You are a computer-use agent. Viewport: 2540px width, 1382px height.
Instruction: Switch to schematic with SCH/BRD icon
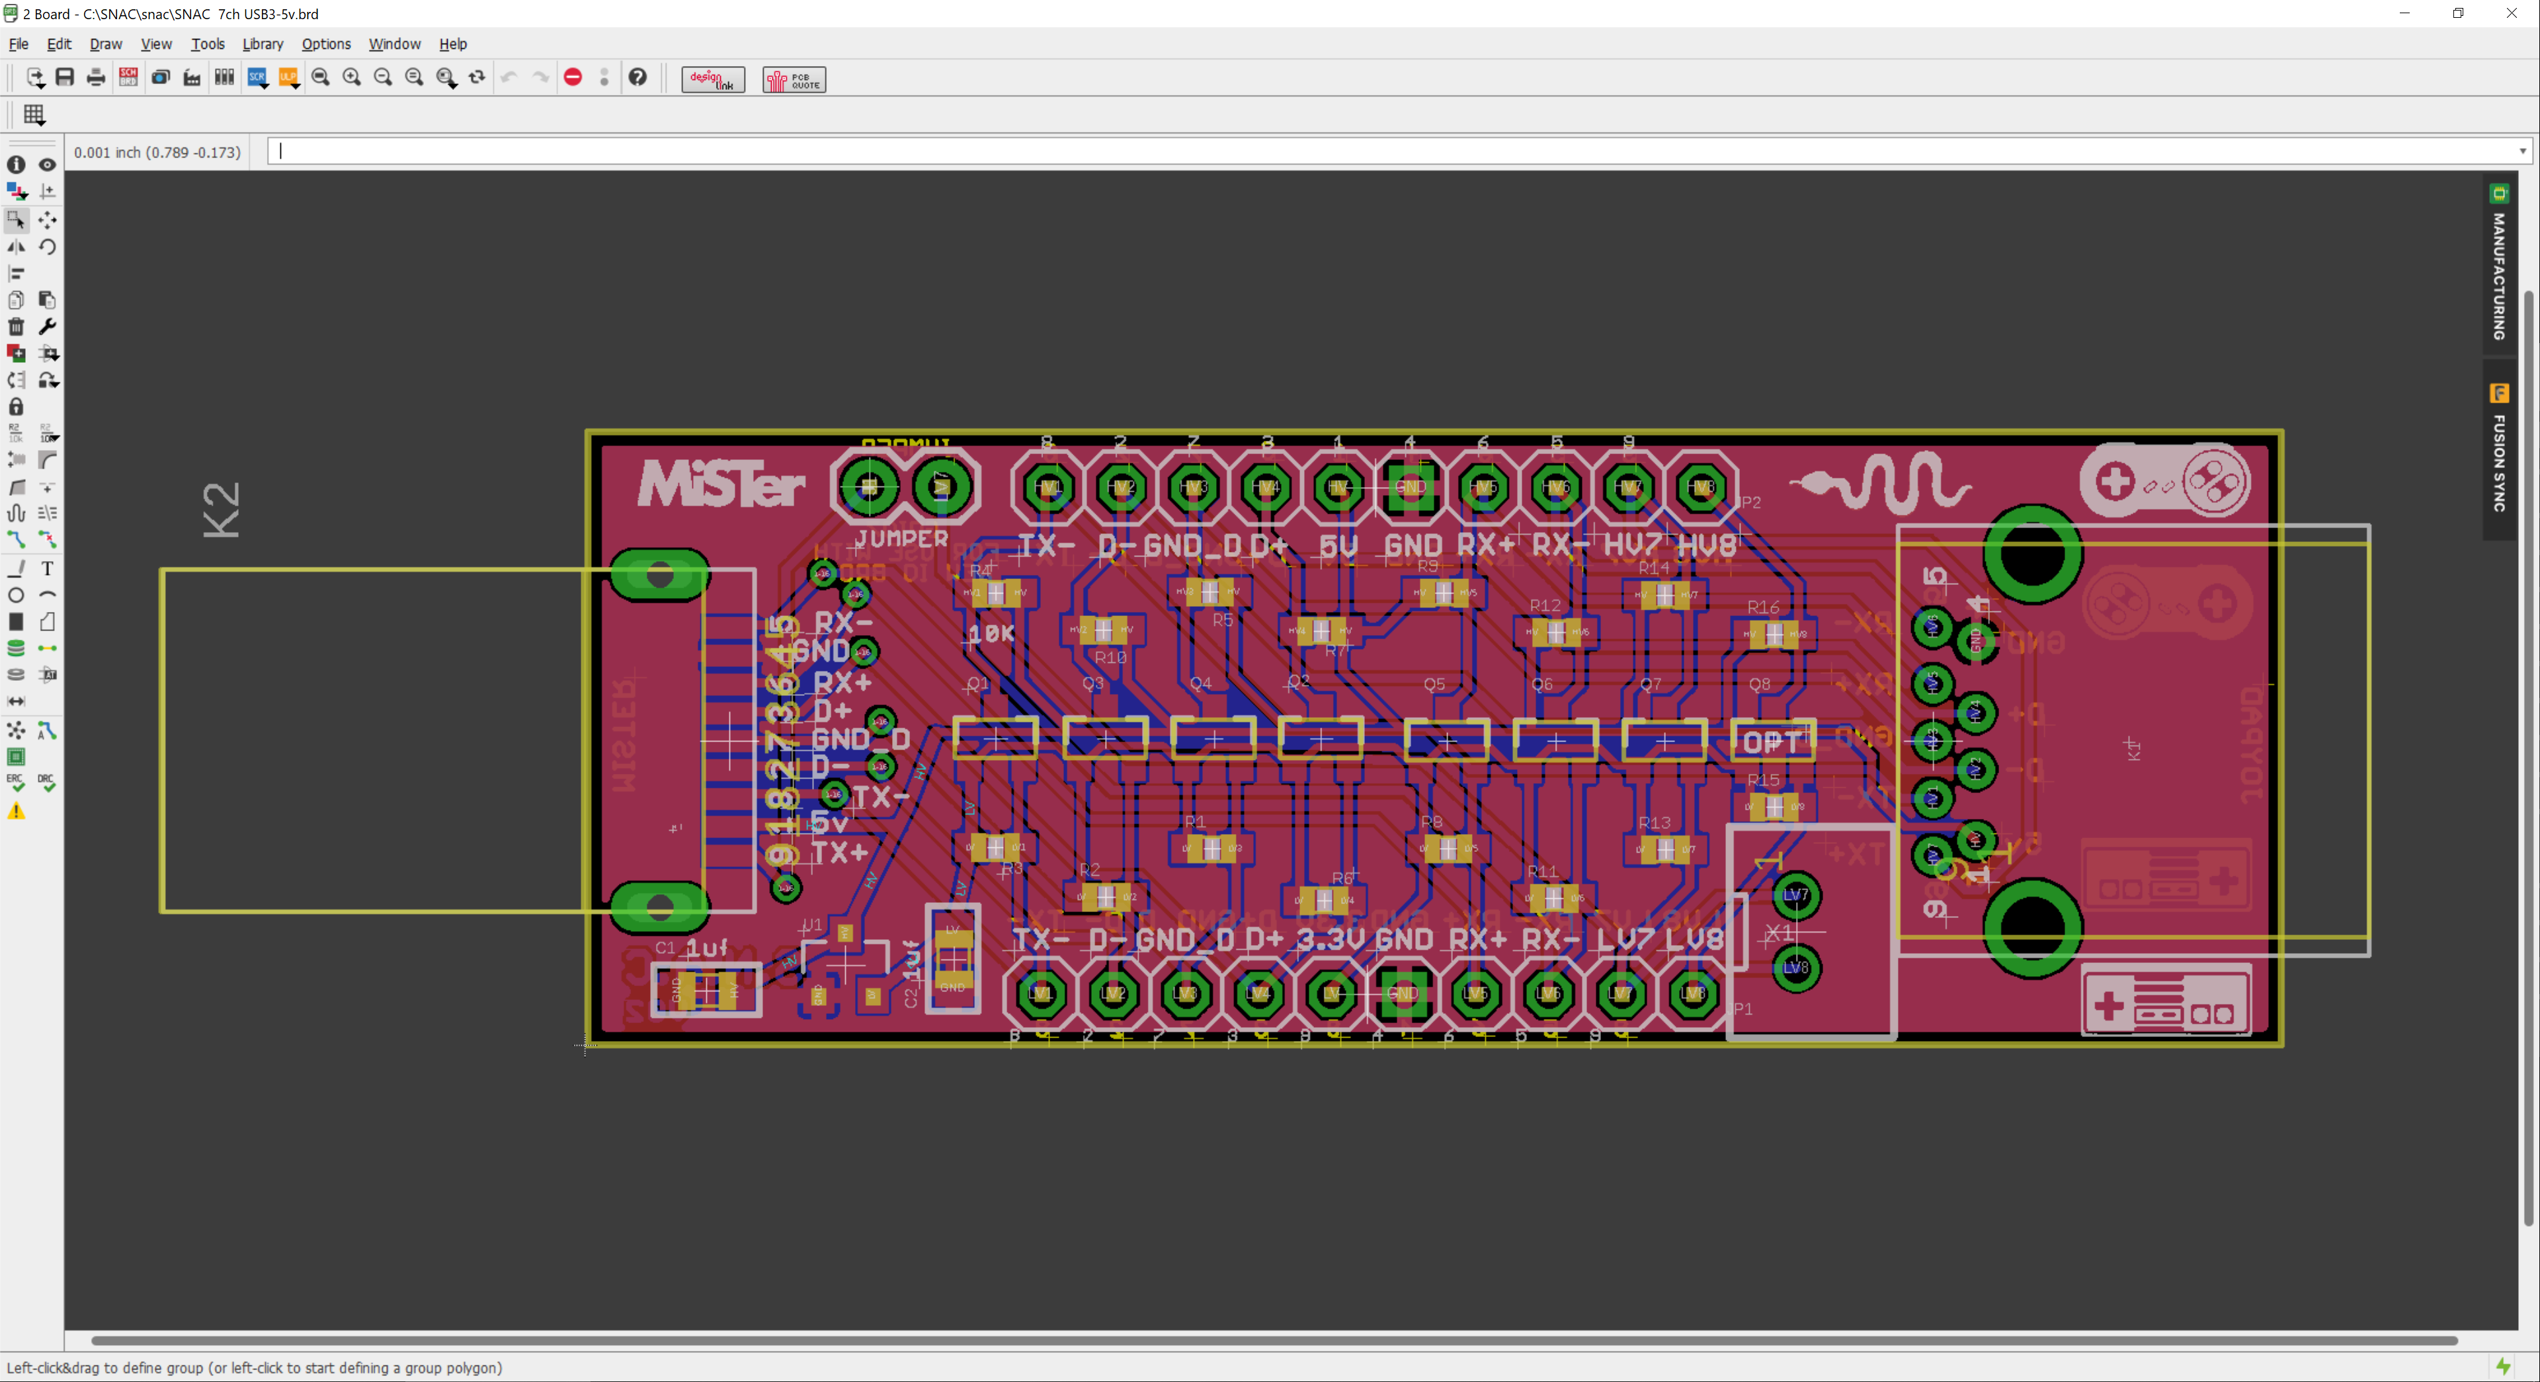(x=128, y=78)
